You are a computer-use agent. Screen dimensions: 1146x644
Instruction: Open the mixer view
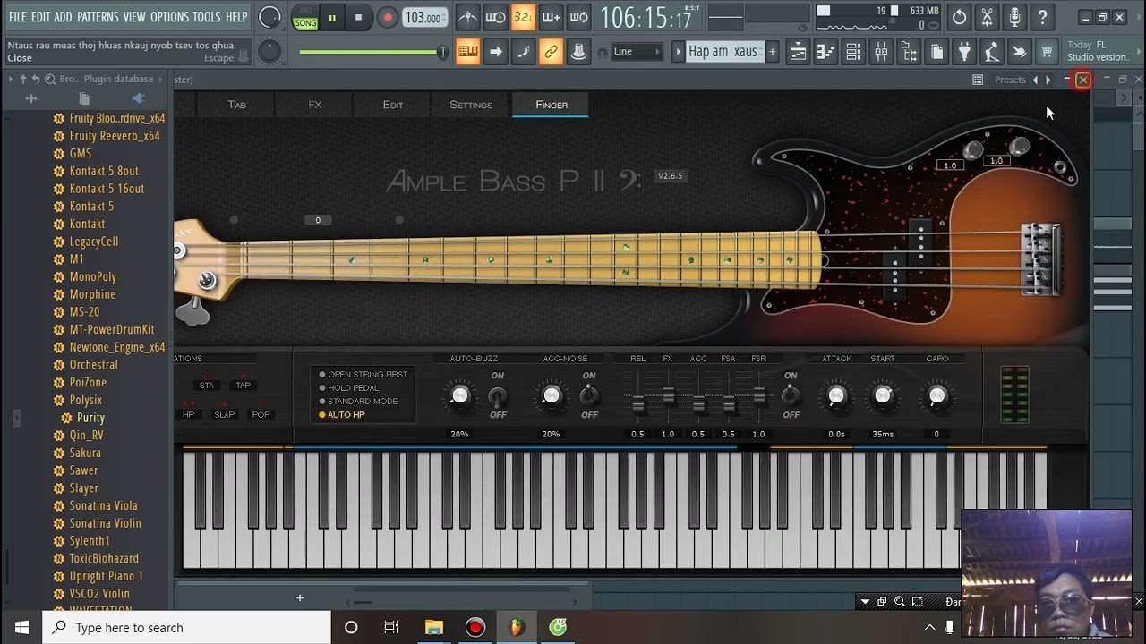[x=881, y=52]
